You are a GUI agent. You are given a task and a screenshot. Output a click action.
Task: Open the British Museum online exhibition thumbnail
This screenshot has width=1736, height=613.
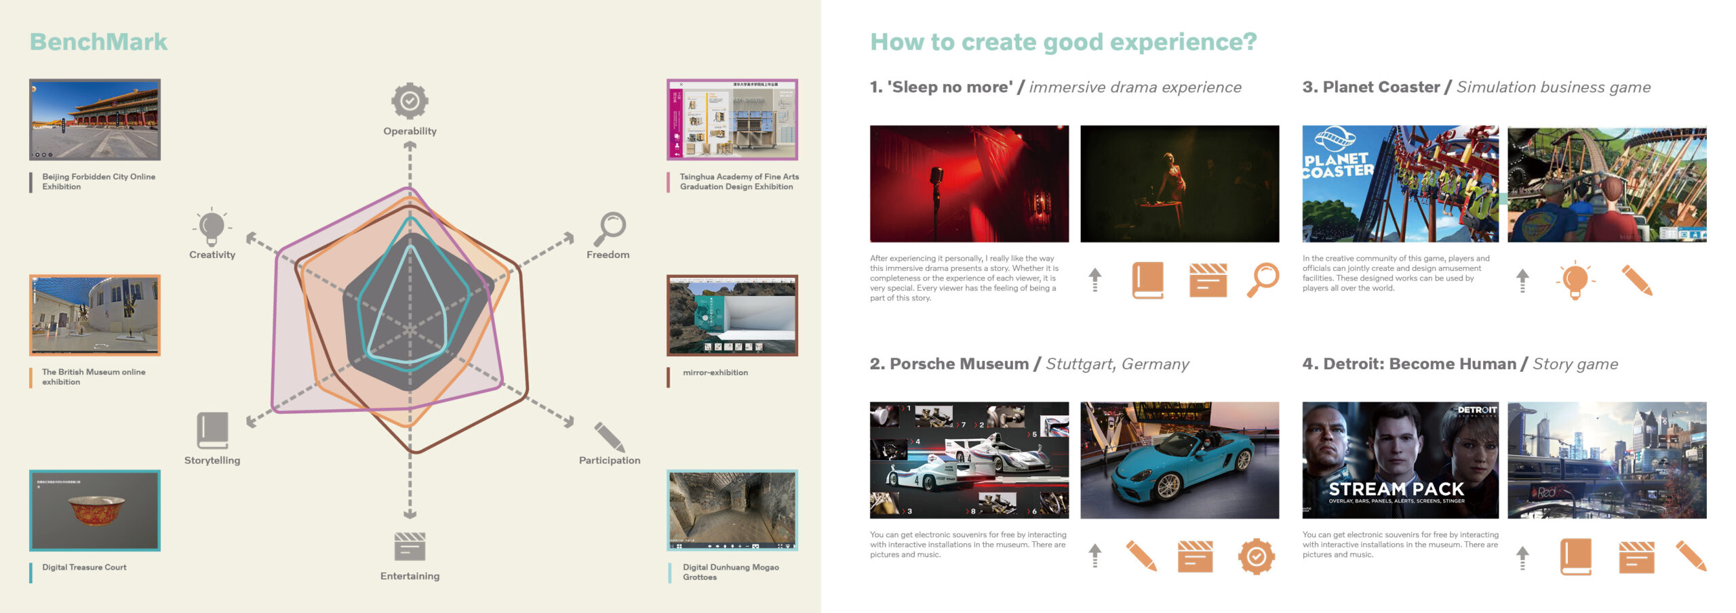coord(95,315)
